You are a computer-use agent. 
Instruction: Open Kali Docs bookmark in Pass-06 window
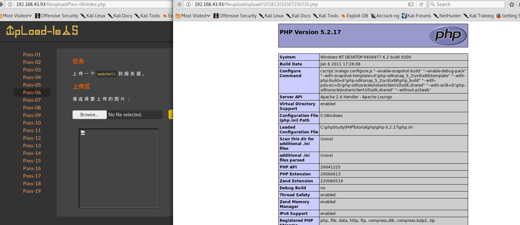coord(120,16)
